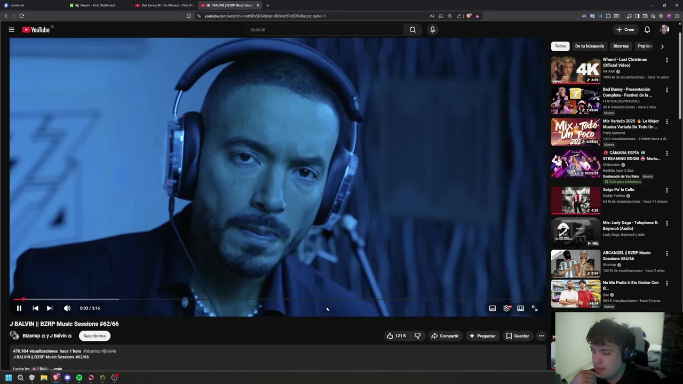Open the YouTube hamburger guide menu
Screen dimensions: 683x384
(11, 30)
